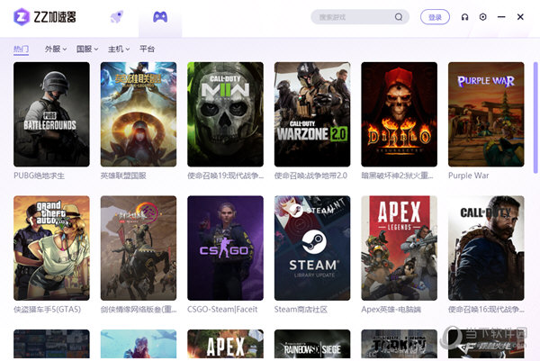
Task: Expand the 外服 dropdown
Action: (x=56, y=49)
